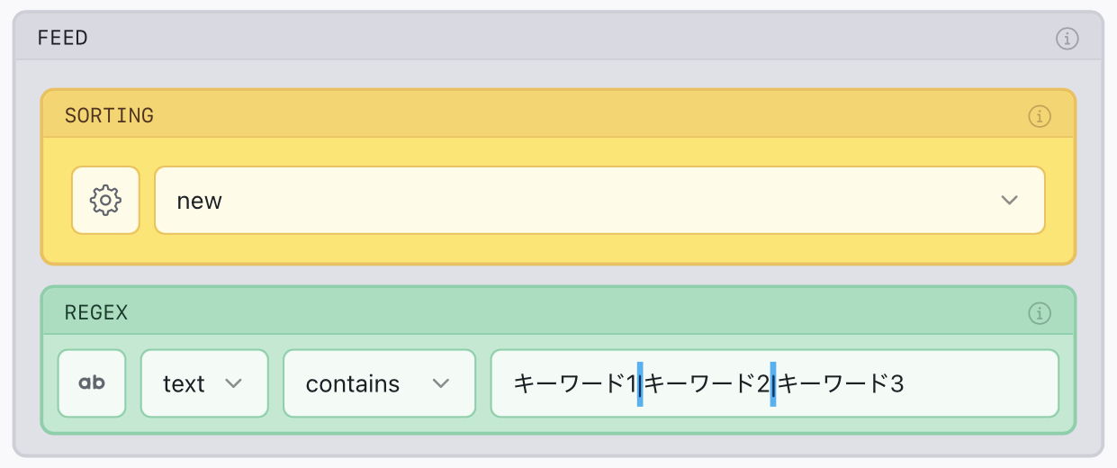Click the chevron arrow in the sorting dropdown

1009,200
